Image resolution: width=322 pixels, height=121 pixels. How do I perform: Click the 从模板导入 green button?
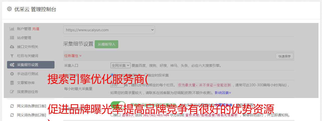click(106, 44)
